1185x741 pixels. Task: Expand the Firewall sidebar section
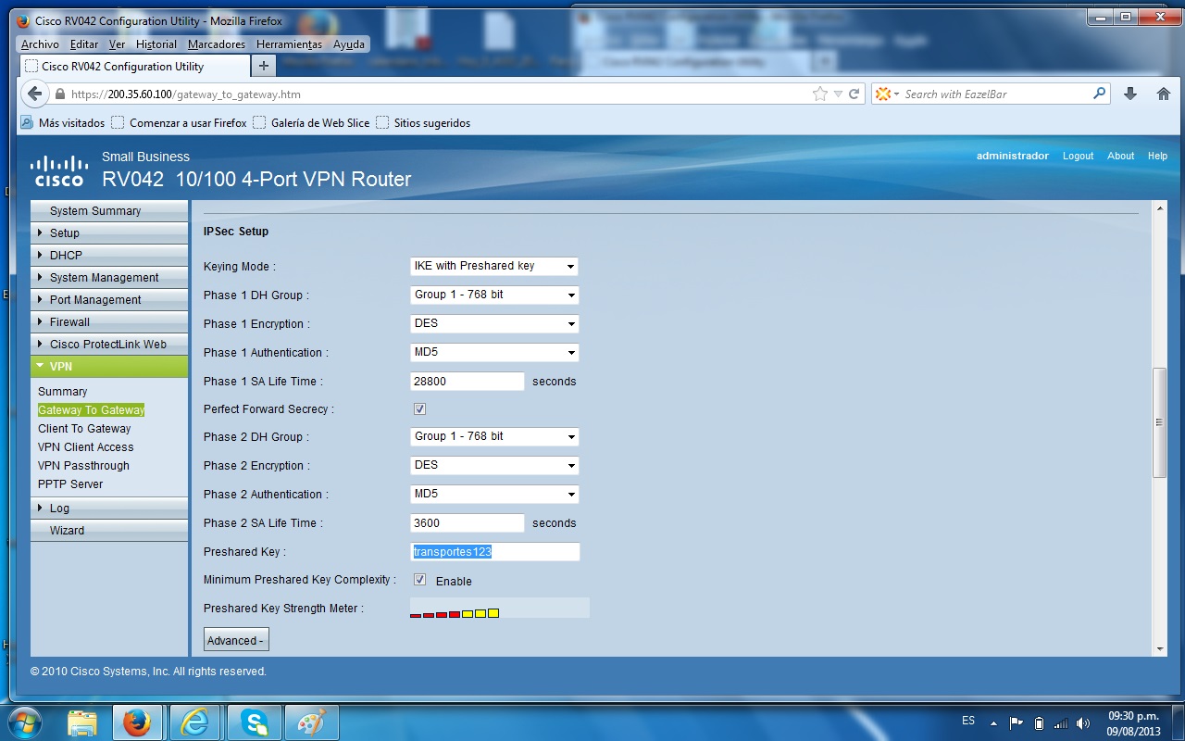pyautogui.click(x=109, y=322)
